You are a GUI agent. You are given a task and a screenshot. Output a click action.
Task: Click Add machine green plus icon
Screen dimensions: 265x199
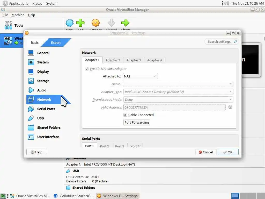(x=80, y=23)
